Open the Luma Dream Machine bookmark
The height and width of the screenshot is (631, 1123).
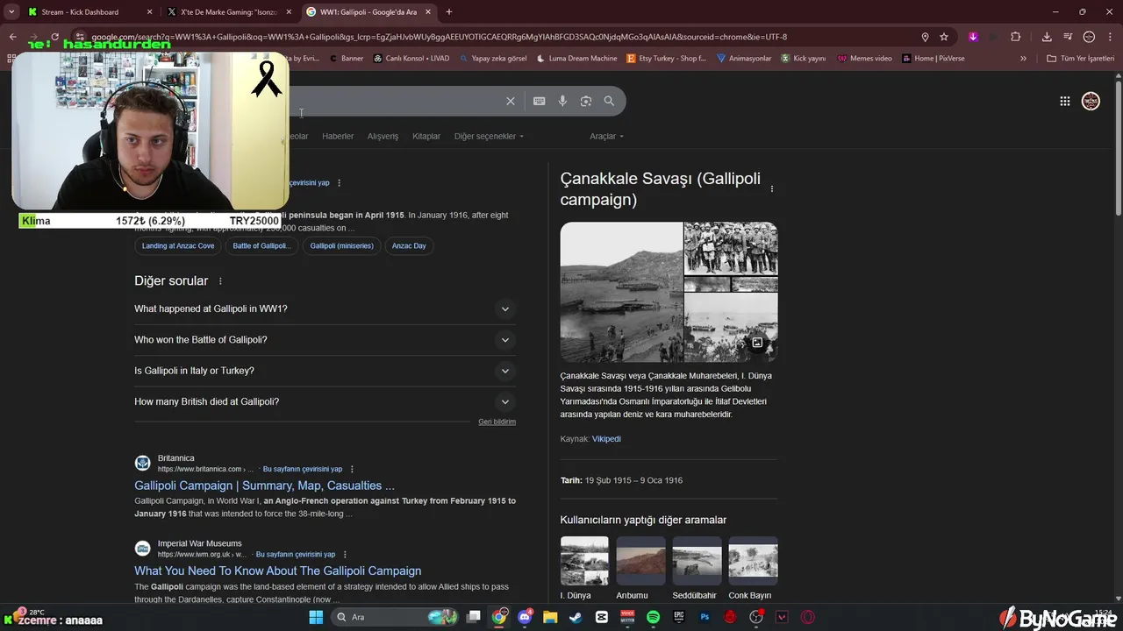576,59
